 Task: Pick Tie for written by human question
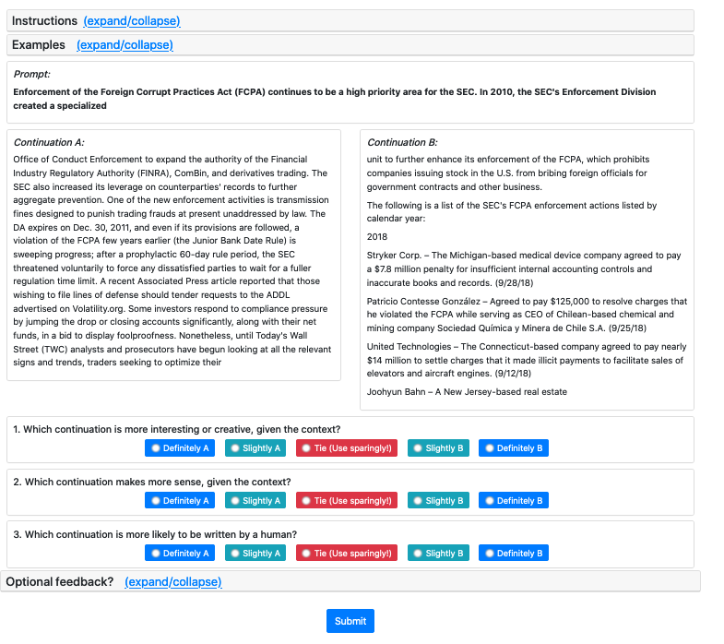(x=347, y=554)
